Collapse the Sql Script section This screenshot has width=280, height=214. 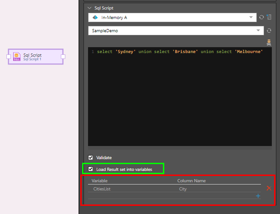89,8
